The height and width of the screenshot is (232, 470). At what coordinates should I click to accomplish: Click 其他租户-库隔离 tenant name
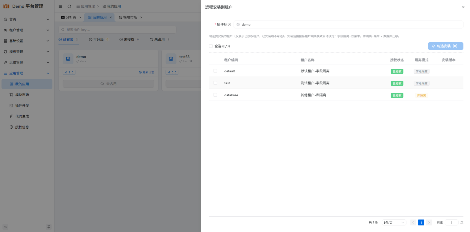coord(313,95)
